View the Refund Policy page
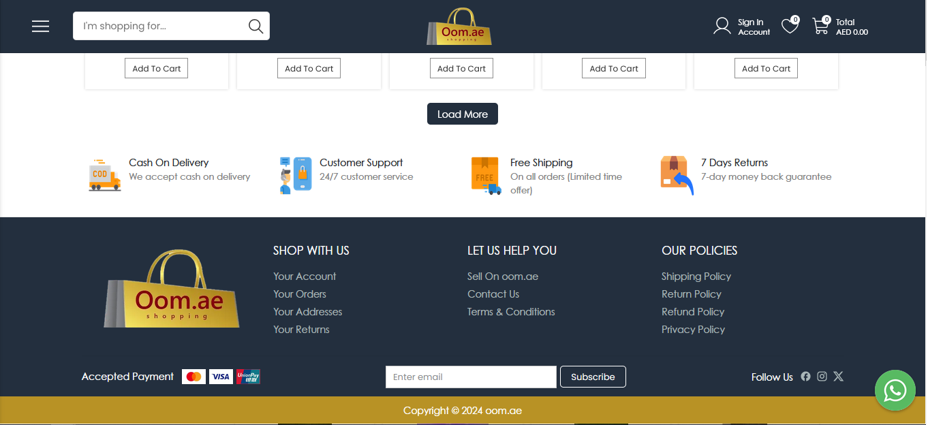The image size is (928, 425). point(693,312)
